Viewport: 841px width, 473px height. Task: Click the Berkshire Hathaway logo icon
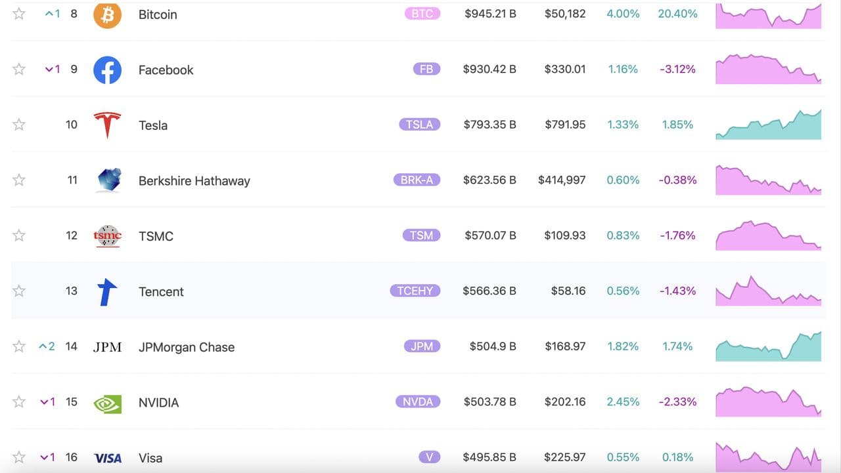pyautogui.click(x=108, y=180)
